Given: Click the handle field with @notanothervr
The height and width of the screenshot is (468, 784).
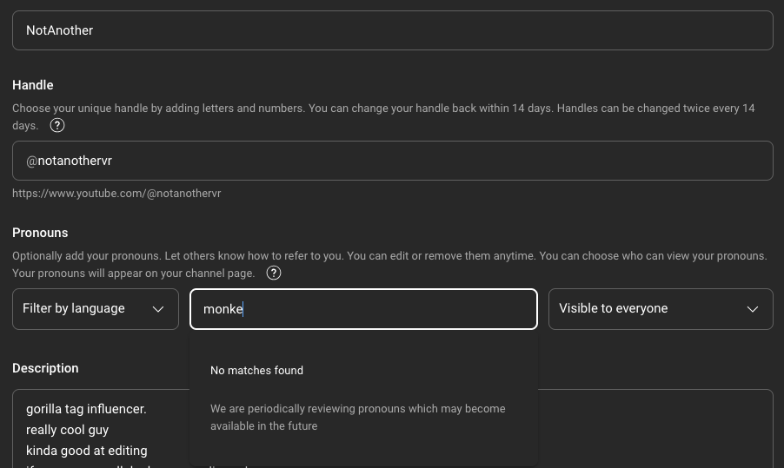Looking at the screenshot, I should [x=393, y=161].
